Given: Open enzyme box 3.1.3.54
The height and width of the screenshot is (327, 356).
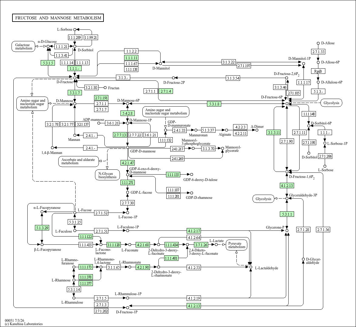Looking at the screenshot, I should pos(233,78).
